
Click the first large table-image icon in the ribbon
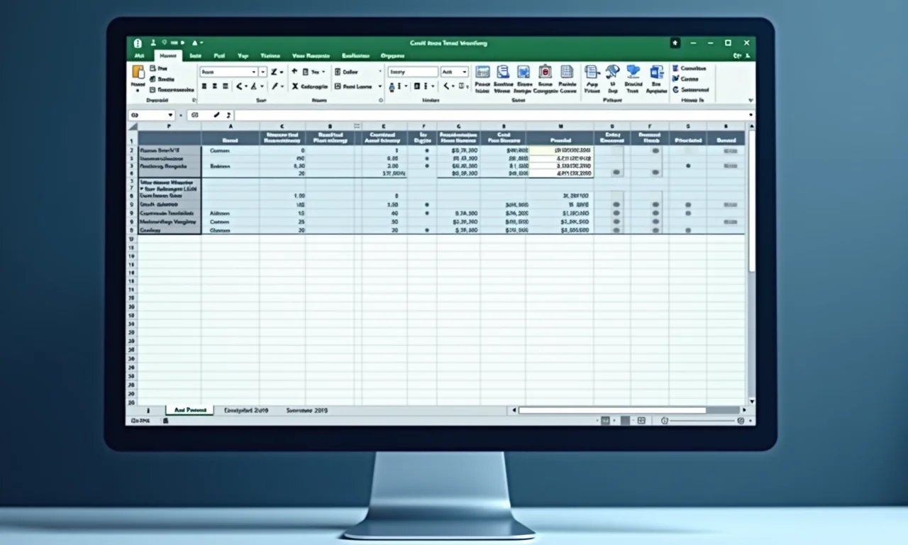point(482,72)
